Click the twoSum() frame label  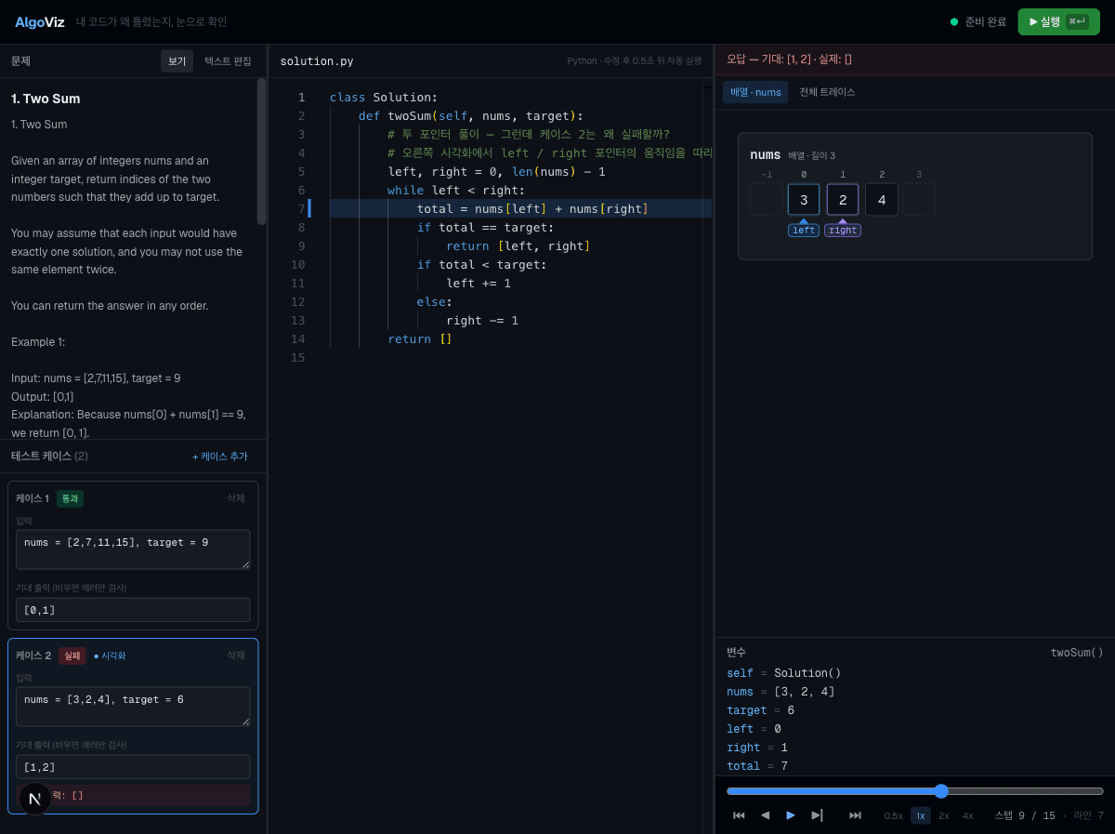tap(1077, 653)
